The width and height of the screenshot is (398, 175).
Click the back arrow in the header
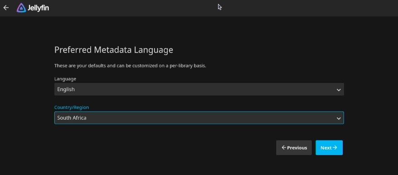click(x=6, y=8)
